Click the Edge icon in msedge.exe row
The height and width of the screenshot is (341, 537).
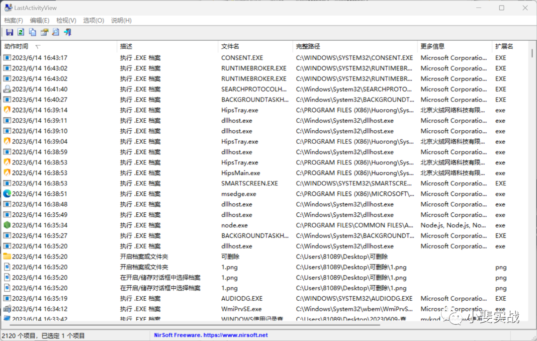pyautogui.click(x=7, y=194)
